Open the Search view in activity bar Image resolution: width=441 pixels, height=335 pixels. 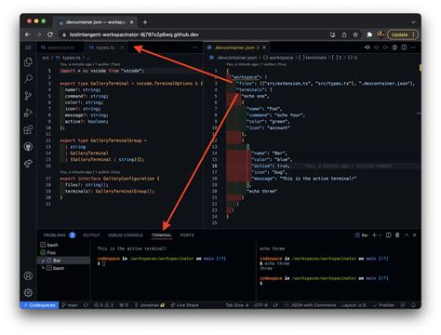coord(28,78)
